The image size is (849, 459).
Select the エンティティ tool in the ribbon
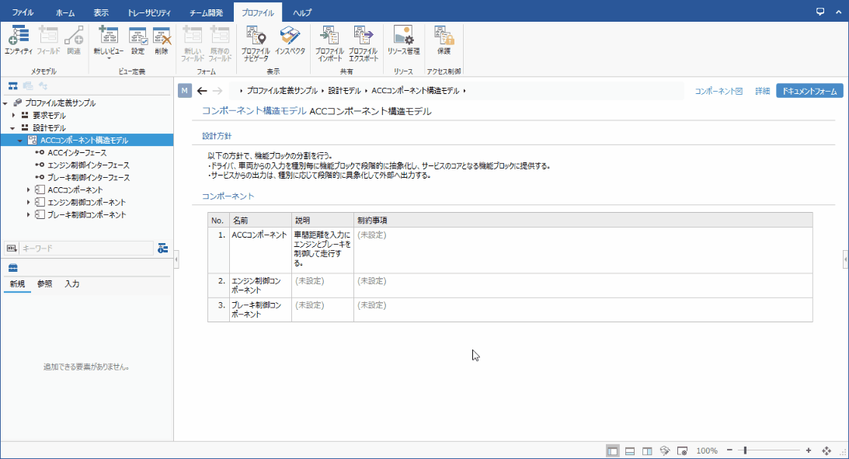[x=18, y=39]
